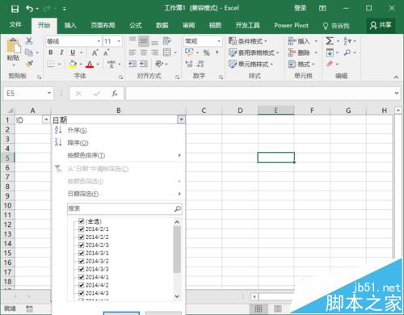Open the Name Box dropdown arrow
The width and height of the screenshot is (404, 315).
point(49,93)
